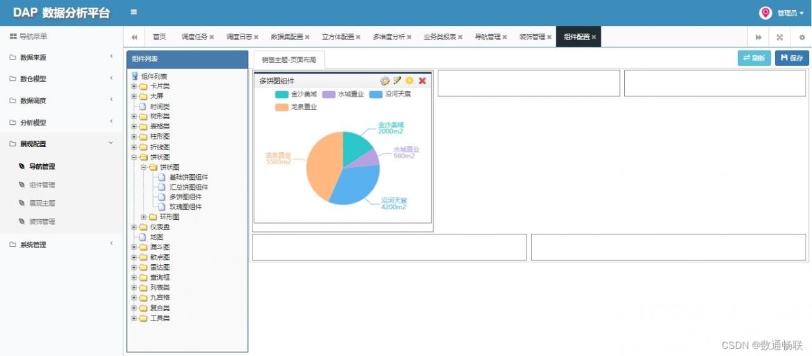Toggle 金沙美域 legend series in pie chart

[296, 94]
